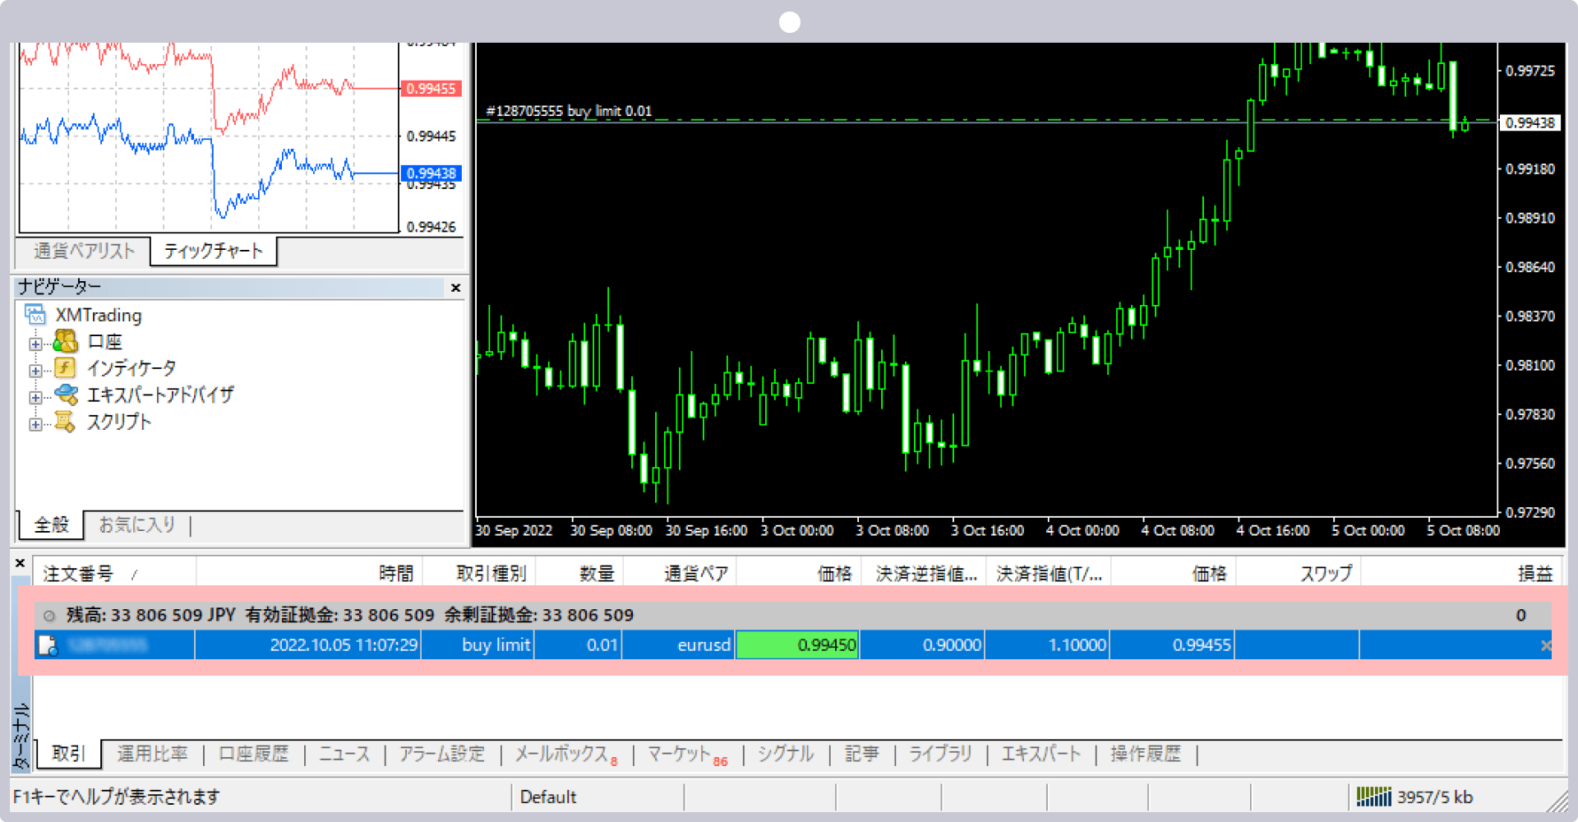Open the 口座履歴 terminal tab
This screenshot has height=822, width=1578.
[254, 754]
